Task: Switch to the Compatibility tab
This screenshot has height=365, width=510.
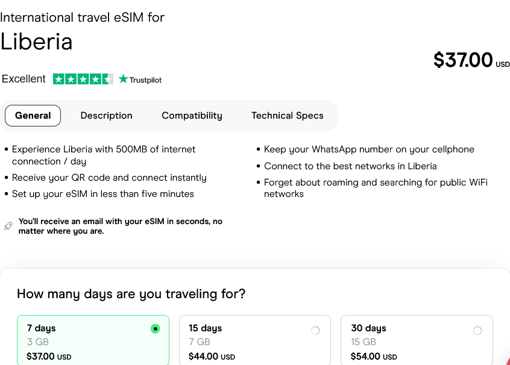Action: click(192, 116)
